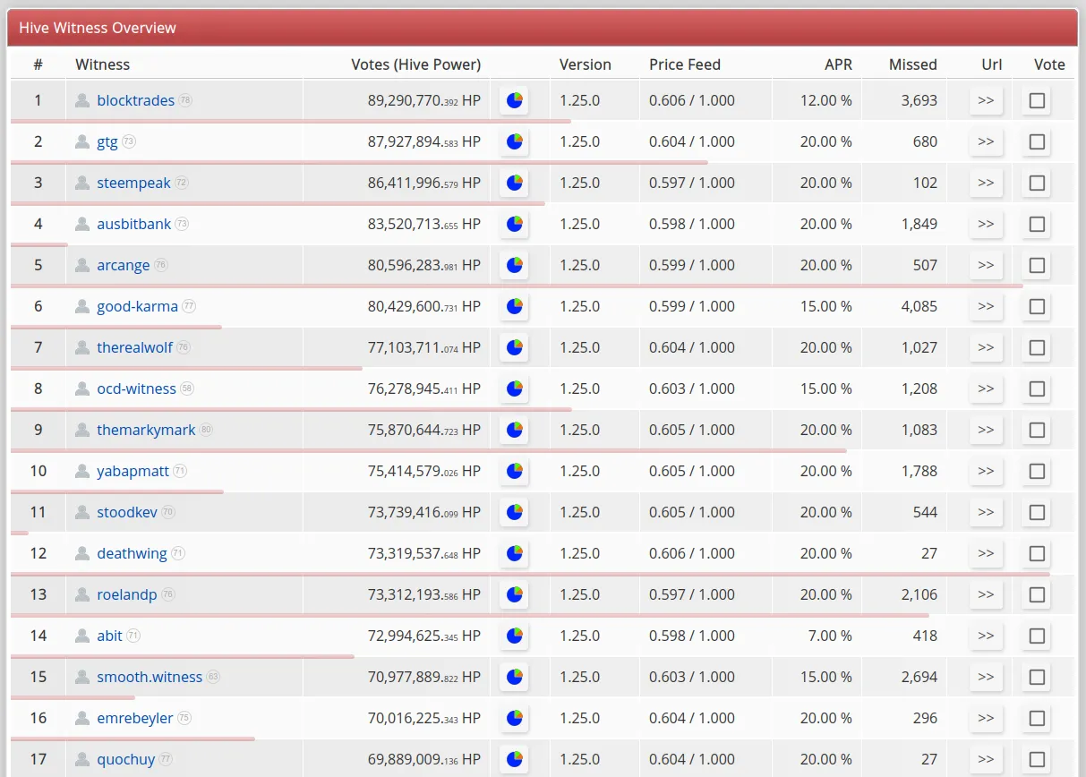This screenshot has width=1086, height=777.
Task: Open vote pie chart for ocd-witness
Action: (514, 389)
